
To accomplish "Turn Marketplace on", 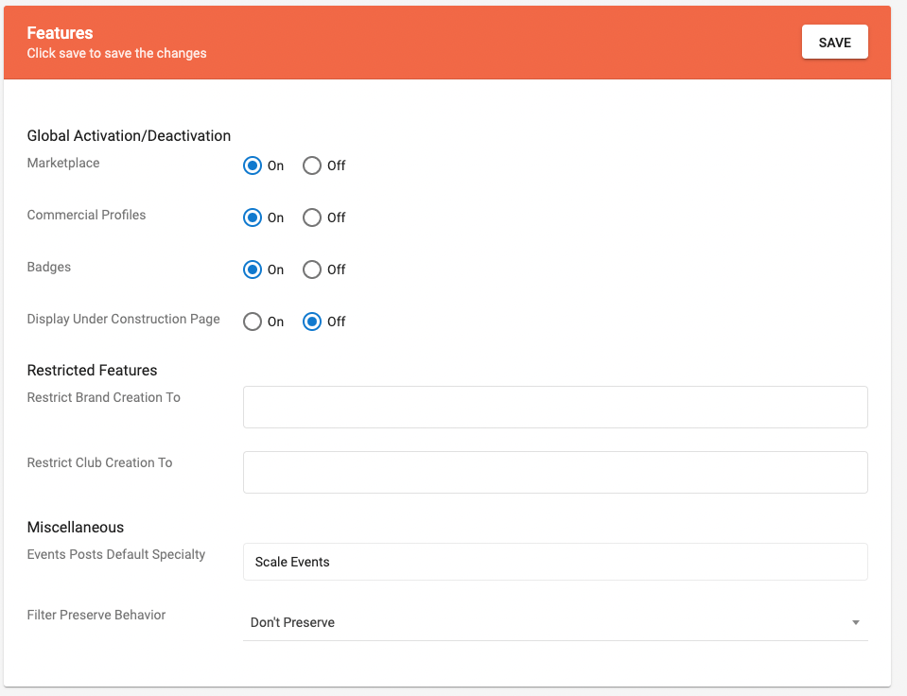I will tap(253, 165).
